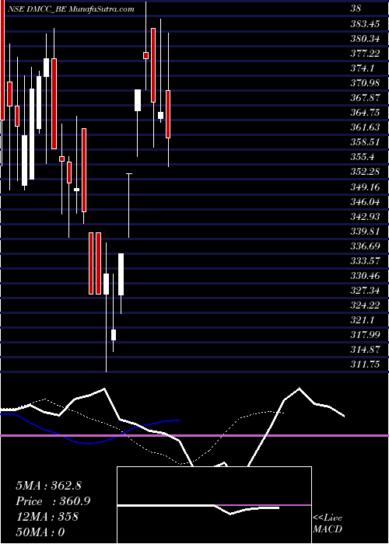Click the '<<Live MACD' label

point(328,524)
